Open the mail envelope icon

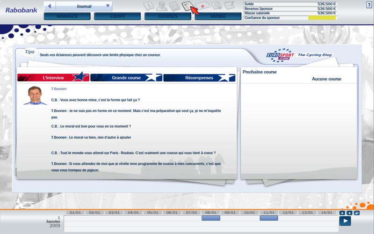click(203, 6)
